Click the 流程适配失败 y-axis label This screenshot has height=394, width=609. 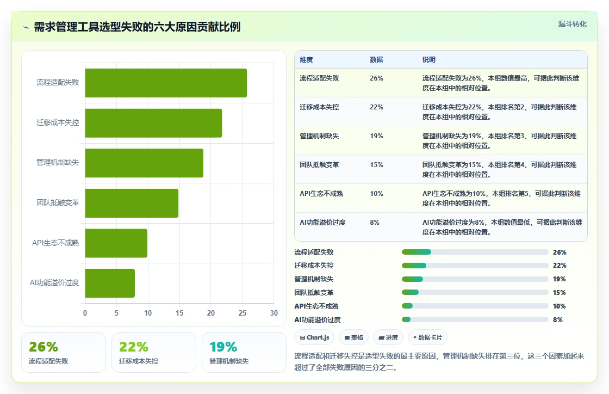coord(58,82)
